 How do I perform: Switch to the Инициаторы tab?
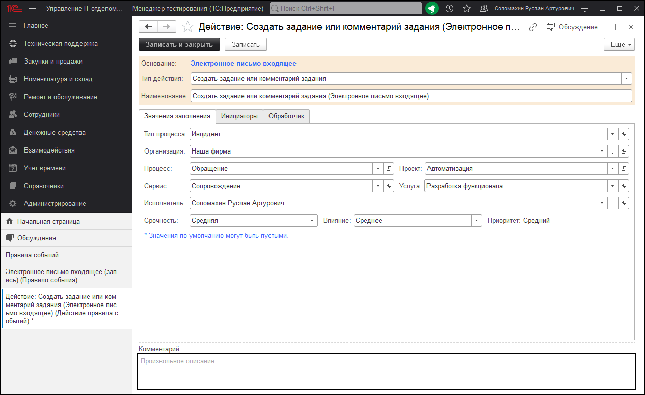(x=239, y=116)
